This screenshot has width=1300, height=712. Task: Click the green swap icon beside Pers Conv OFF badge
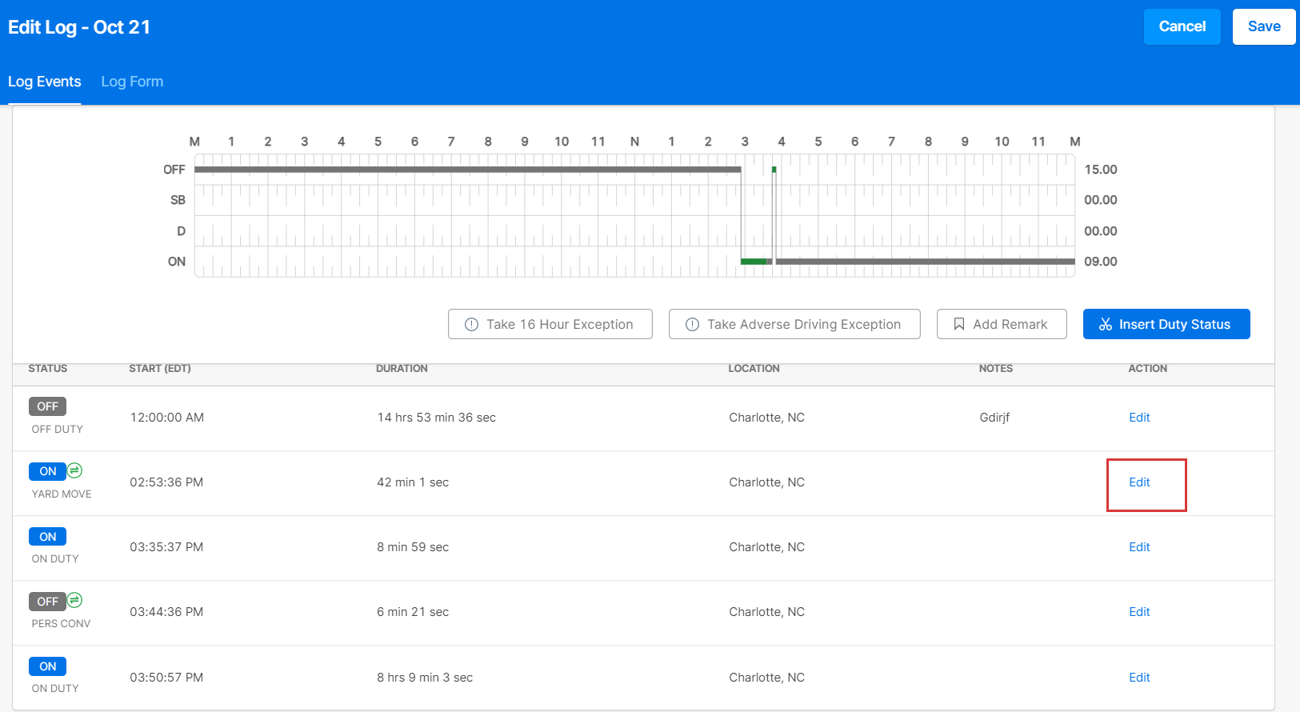[74, 600]
